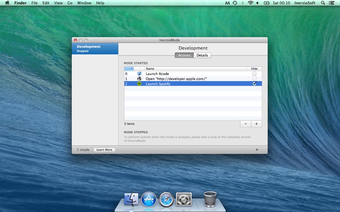Open the Go menu
This screenshot has width=340, height=212.
click(x=70, y=3)
